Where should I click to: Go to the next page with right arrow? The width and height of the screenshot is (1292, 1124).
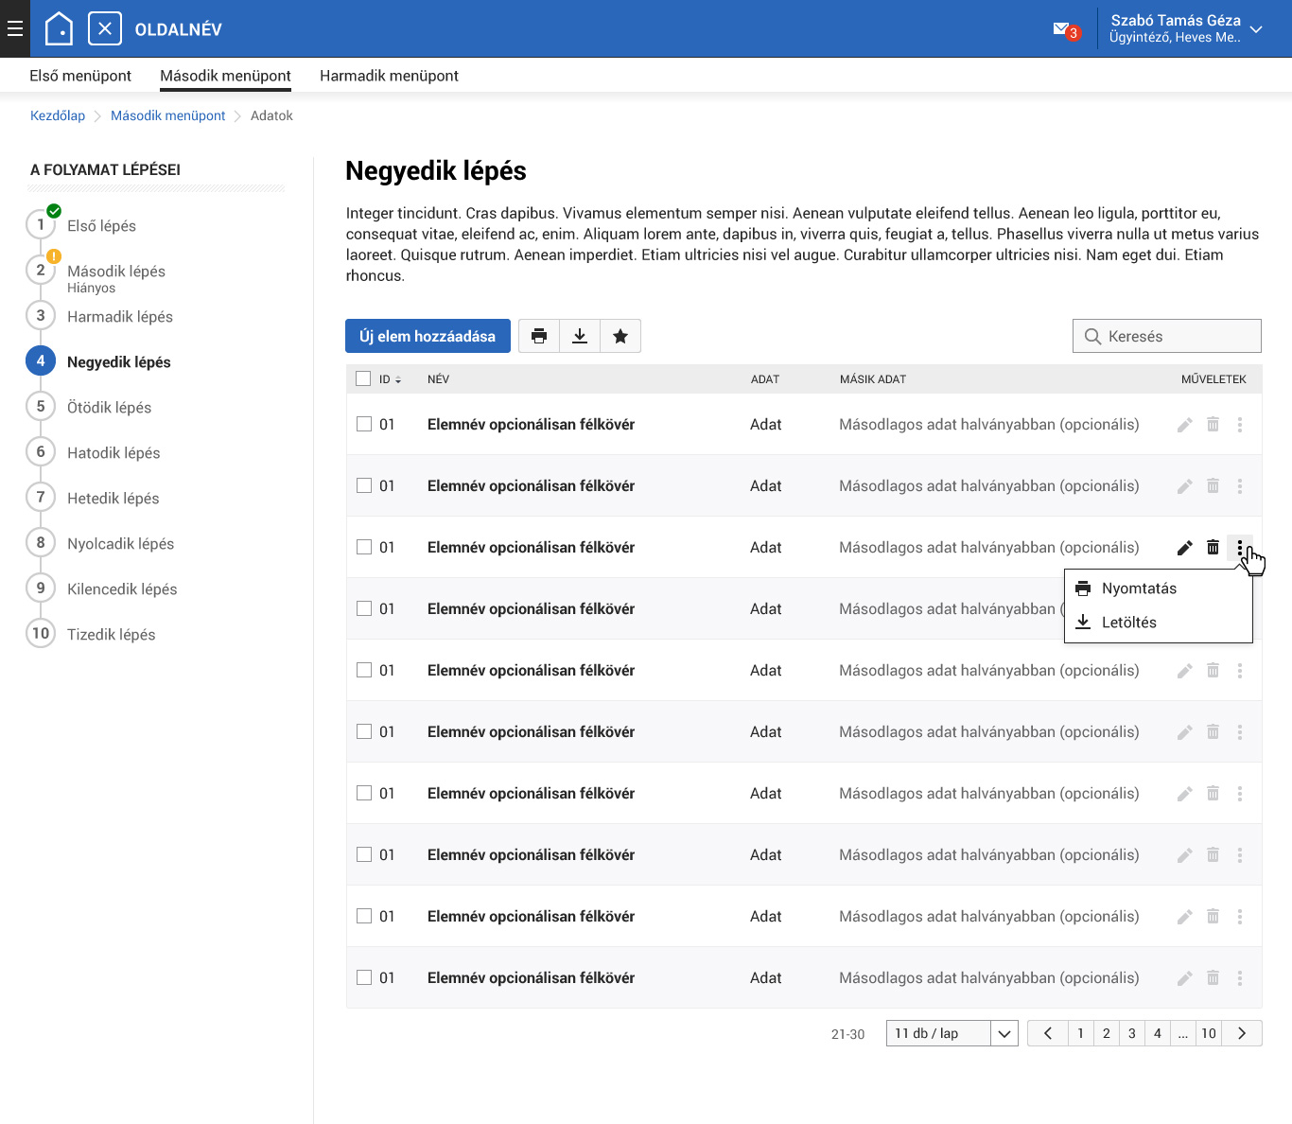point(1242,1033)
